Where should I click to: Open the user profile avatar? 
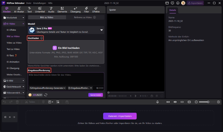tap(183, 3)
